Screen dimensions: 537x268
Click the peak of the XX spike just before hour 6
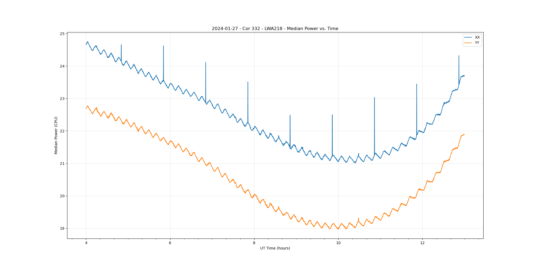point(164,46)
